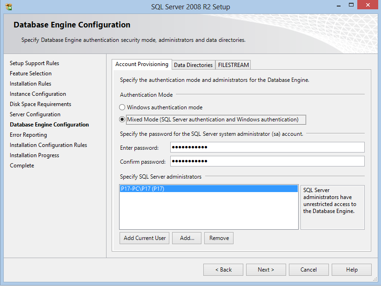Select Mixed Mode authentication radio button

(122, 120)
